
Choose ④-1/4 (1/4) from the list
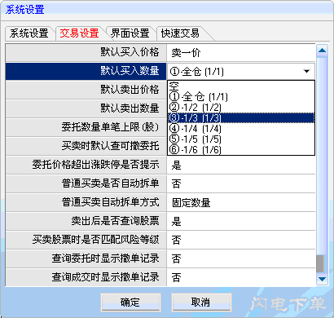pos(241,128)
